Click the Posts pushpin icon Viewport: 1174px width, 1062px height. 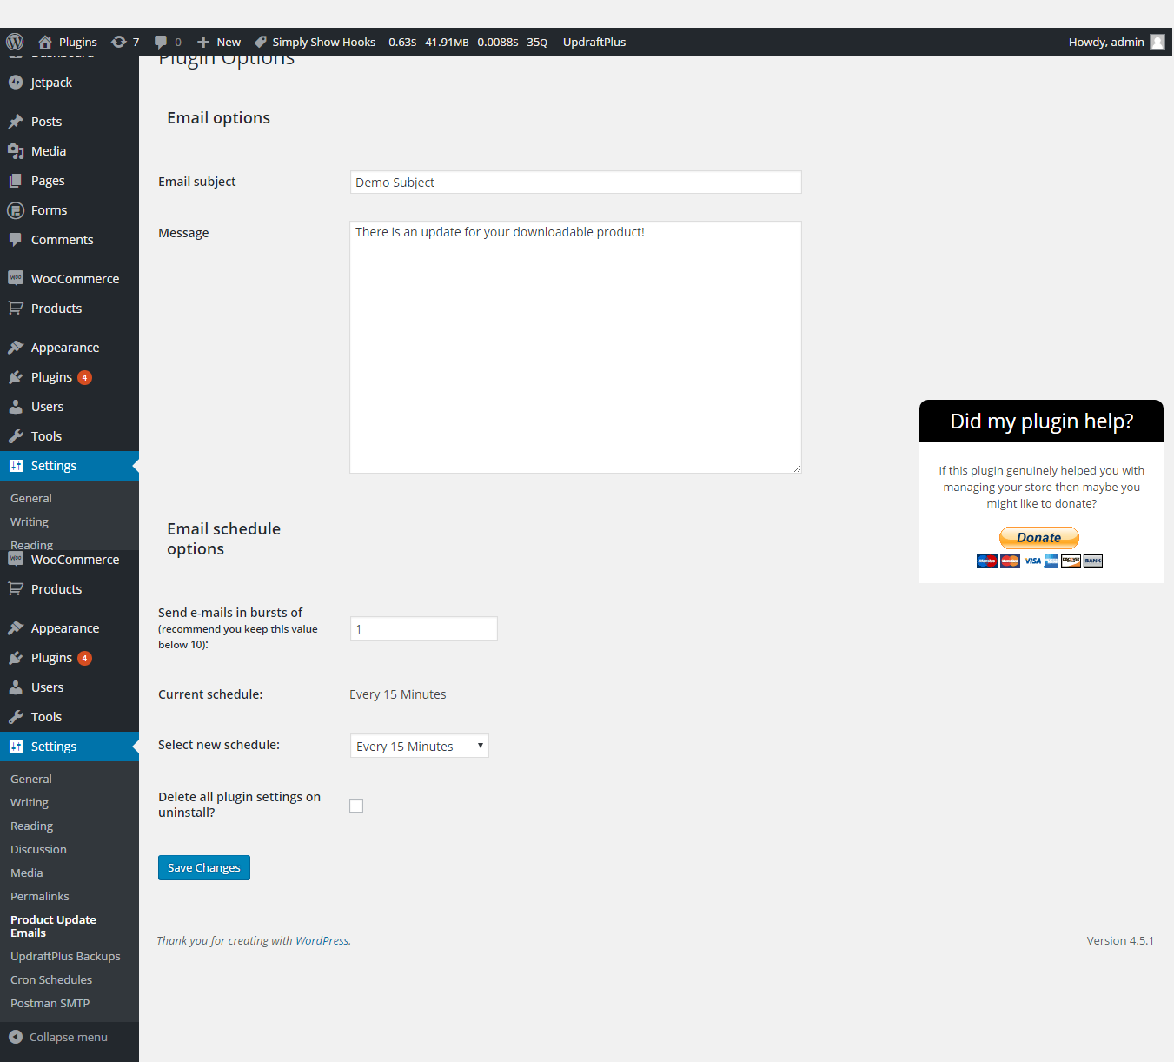click(x=16, y=122)
